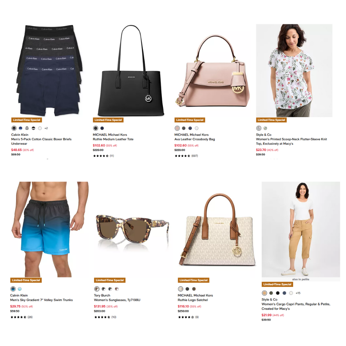Choose black swatch for Cargo Capri Pants
346x346 pixels.
(277, 293)
